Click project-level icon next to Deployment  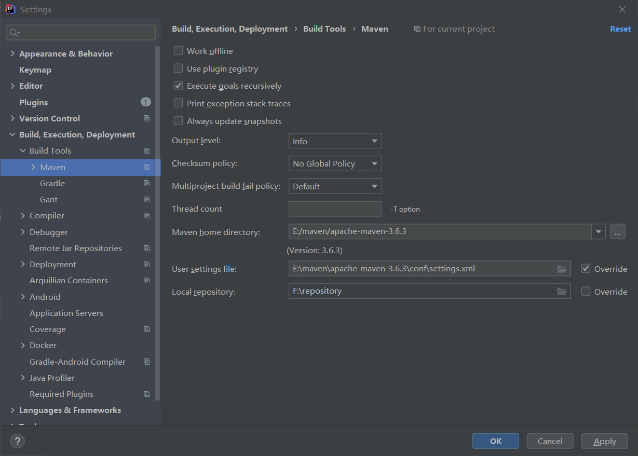click(x=147, y=265)
